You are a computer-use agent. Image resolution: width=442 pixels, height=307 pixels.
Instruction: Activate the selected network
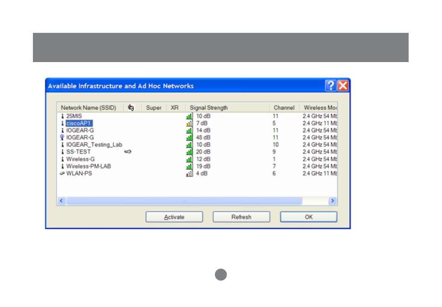(x=174, y=217)
